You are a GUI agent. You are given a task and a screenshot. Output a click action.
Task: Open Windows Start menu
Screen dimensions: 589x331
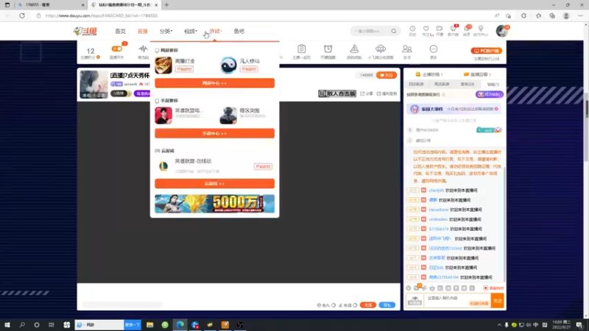pyautogui.click(x=7, y=324)
